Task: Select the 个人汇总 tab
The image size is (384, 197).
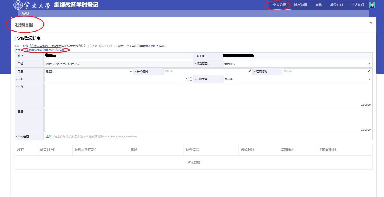Action: click(x=358, y=5)
